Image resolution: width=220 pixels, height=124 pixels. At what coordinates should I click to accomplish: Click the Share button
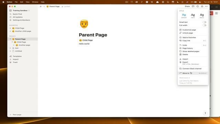coord(187,6)
